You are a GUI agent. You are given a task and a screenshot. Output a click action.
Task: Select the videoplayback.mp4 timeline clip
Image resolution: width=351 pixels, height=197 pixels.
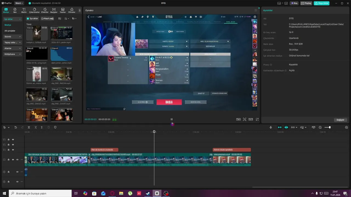(232, 160)
